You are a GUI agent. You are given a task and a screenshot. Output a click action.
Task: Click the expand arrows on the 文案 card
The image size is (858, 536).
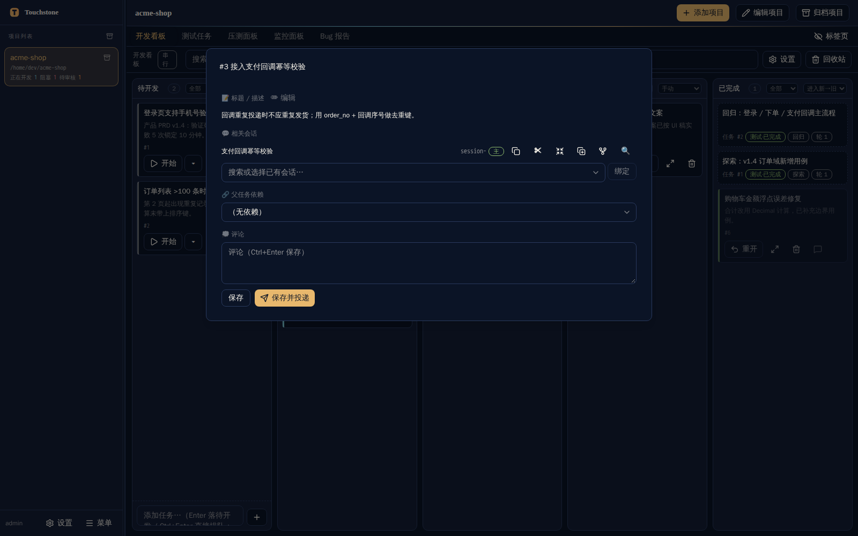670,163
